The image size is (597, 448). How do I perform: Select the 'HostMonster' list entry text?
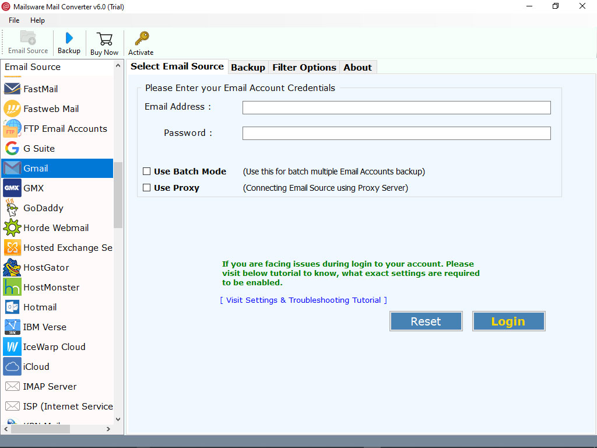coord(51,287)
